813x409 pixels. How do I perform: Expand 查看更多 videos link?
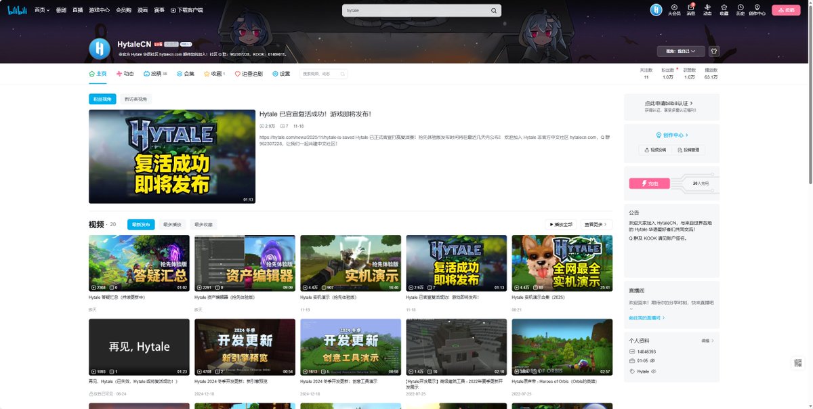[596, 224]
